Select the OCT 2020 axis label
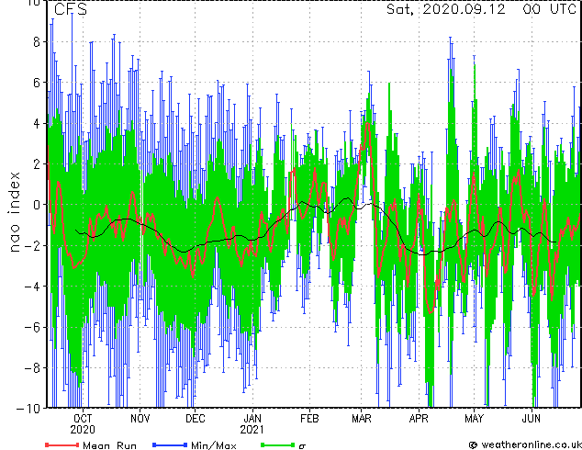This screenshot has height=450, width=582. tap(83, 424)
